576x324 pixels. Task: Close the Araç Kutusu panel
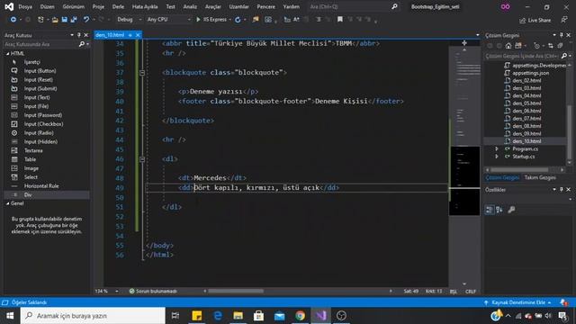click(86, 35)
